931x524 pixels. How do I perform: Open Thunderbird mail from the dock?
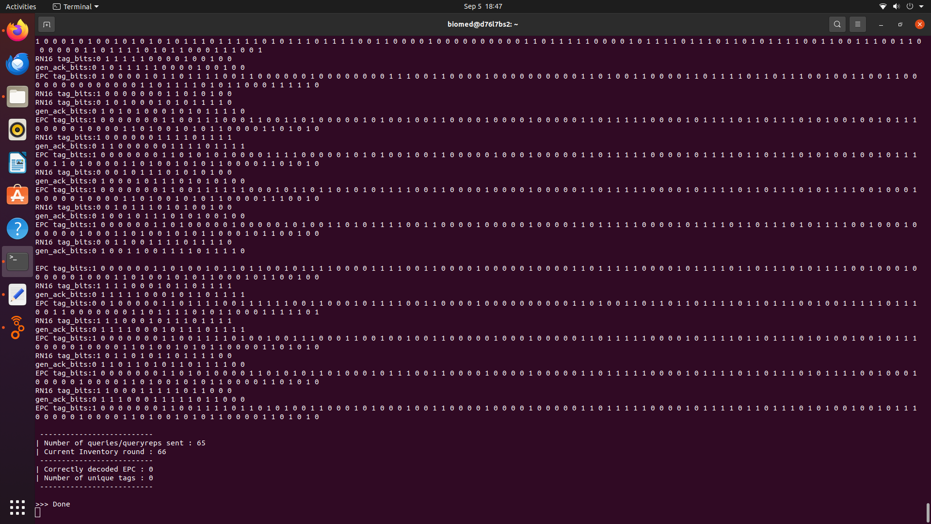click(x=17, y=63)
